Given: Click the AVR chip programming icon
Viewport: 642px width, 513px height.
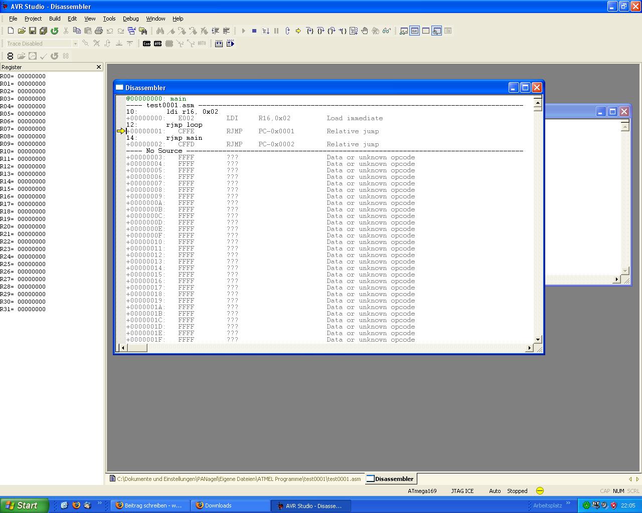Looking at the screenshot, I should 158,44.
